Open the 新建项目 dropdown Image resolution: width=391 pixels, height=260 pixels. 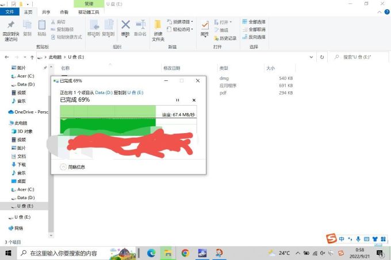pos(180,22)
